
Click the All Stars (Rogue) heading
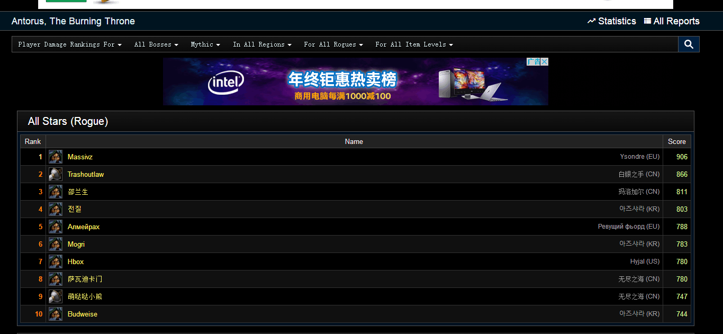[68, 121]
